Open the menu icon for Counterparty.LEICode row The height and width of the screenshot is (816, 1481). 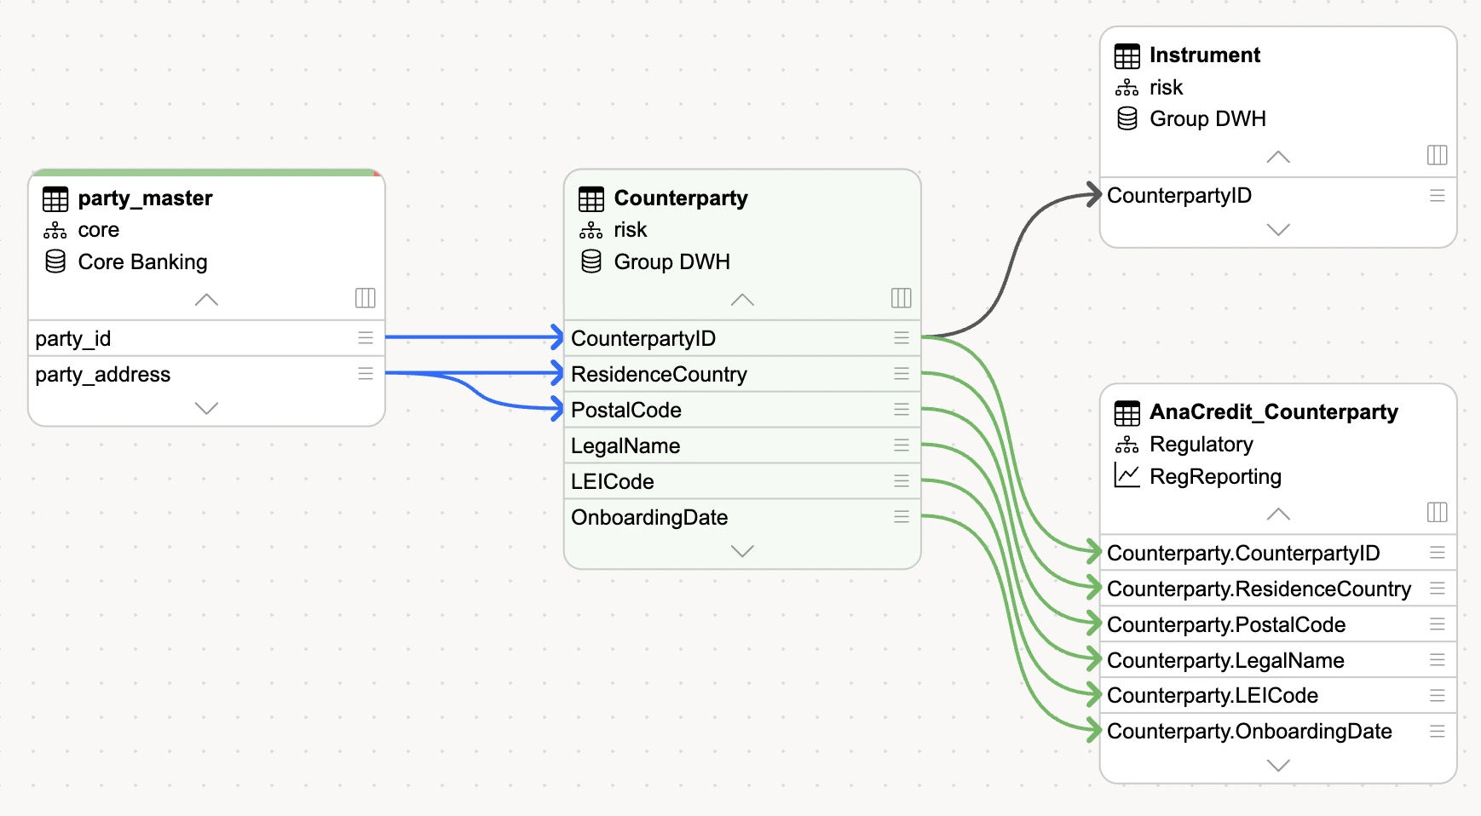pos(1438,696)
